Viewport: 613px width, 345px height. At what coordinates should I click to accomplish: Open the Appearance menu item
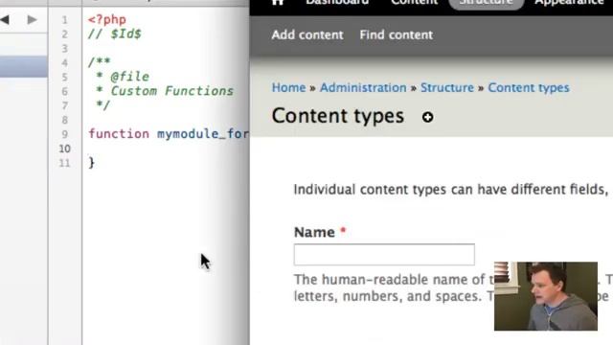[x=569, y=2]
